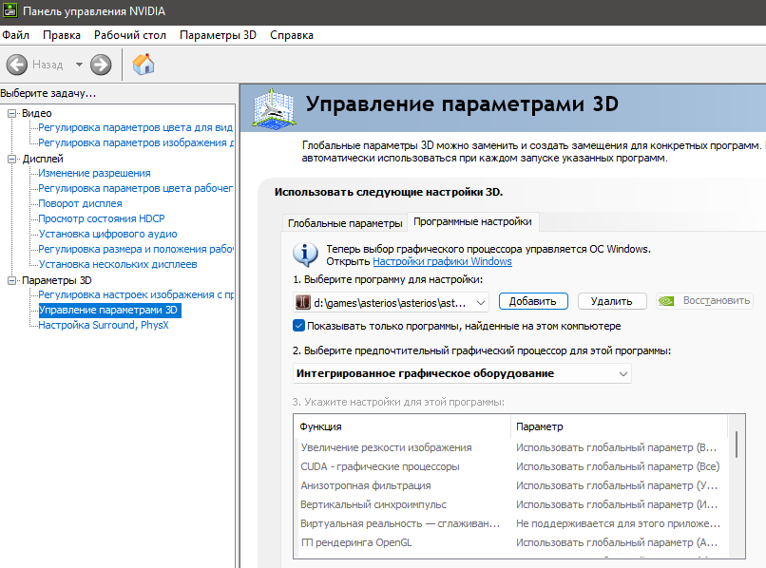Go to Home via house icon
Viewport: 766px width, 568px height.
click(144, 65)
